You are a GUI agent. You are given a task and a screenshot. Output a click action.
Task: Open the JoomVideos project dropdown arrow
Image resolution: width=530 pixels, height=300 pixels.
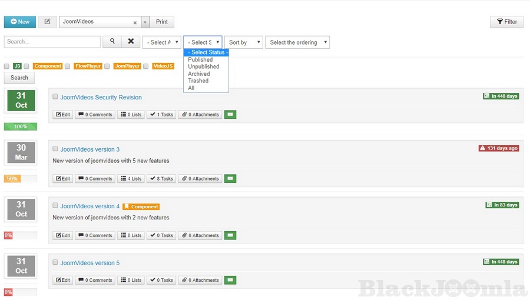coord(145,22)
